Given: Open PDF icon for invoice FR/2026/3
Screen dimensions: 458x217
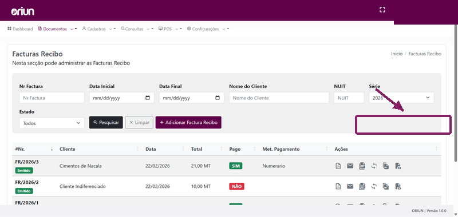Looking at the screenshot, I should point(338,166).
